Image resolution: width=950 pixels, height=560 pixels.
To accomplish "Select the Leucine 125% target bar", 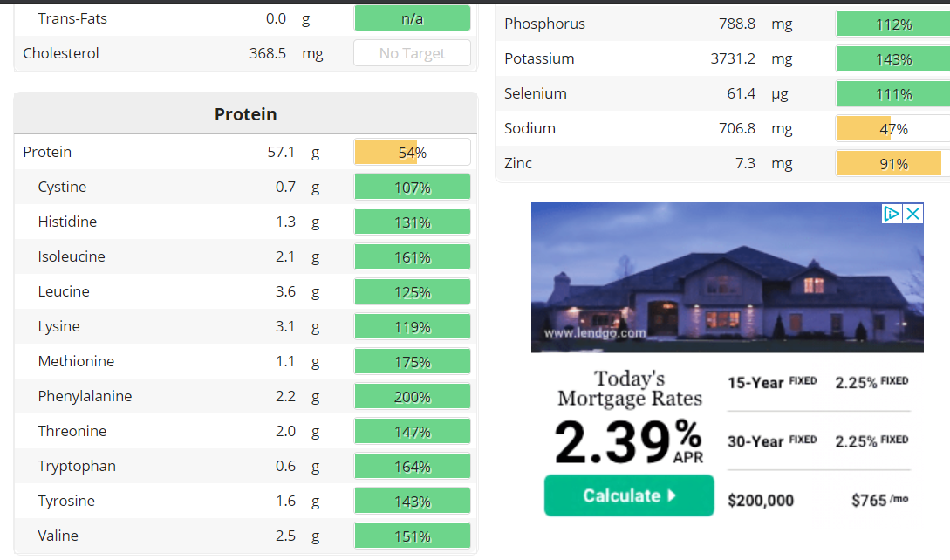I will [412, 292].
